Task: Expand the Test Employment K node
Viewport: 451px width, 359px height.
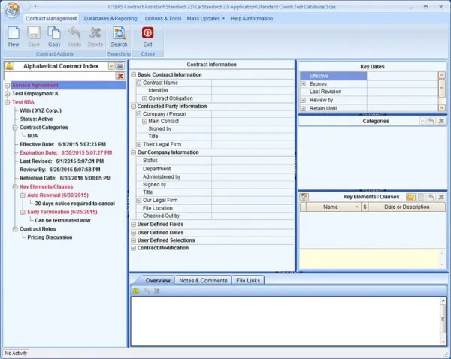Action: 8,94
